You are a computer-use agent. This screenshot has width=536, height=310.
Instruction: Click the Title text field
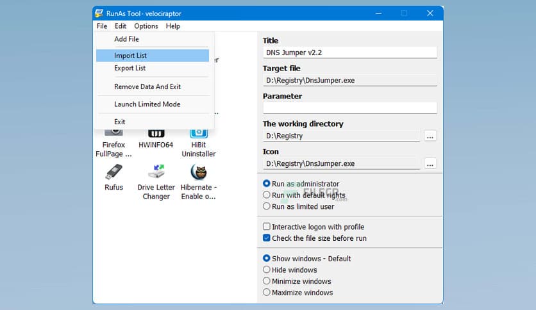point(349,53)
